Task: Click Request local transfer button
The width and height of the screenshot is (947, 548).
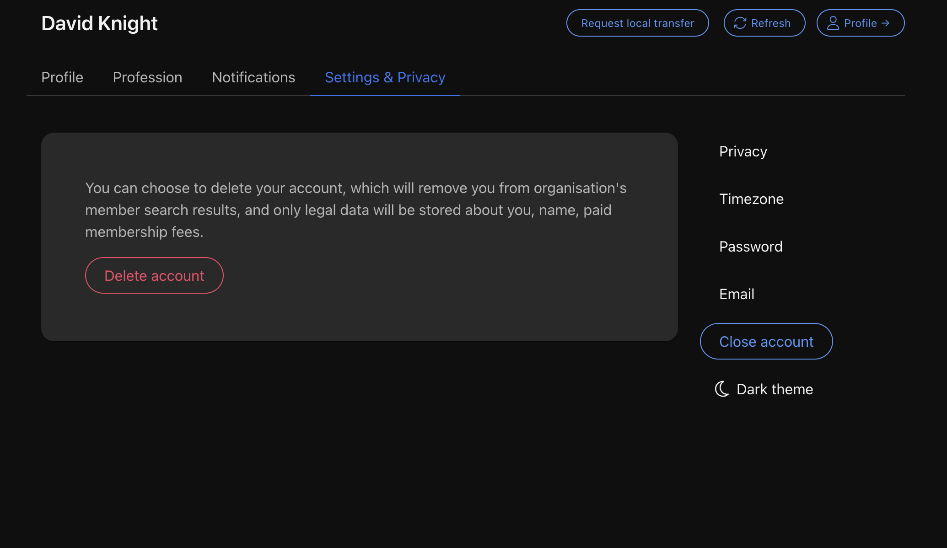Action: click(637, 23)
